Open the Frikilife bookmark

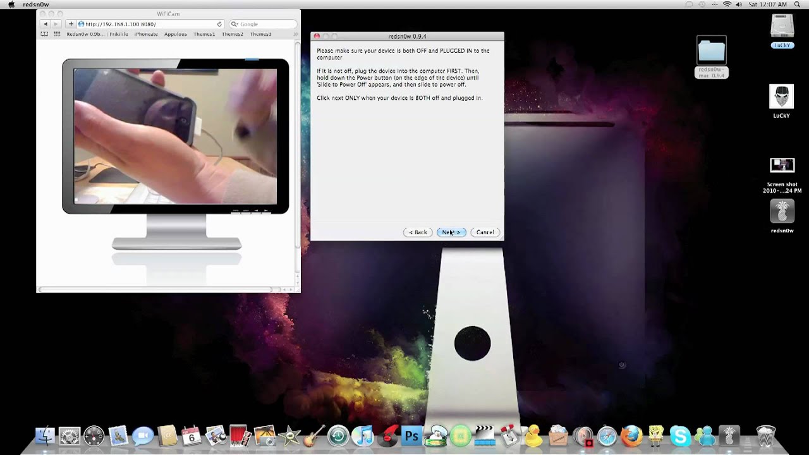pyautogui.click(x=118, y=34)
